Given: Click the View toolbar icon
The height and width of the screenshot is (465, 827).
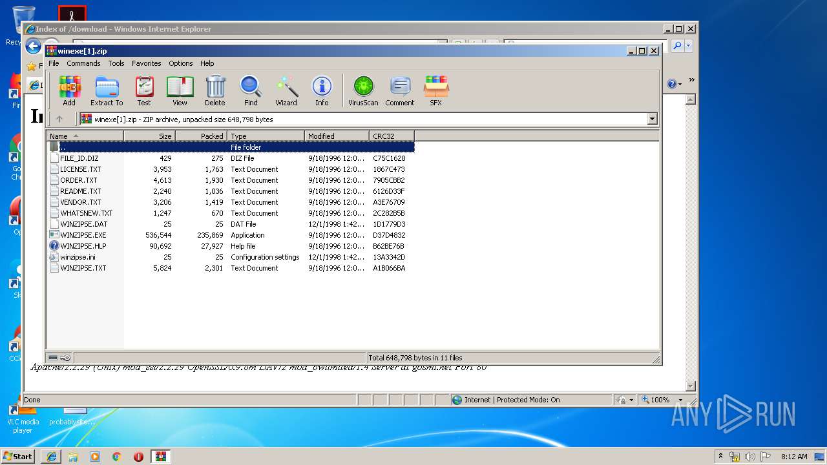Looking at the screenshot, I should [x=180, y=90].
